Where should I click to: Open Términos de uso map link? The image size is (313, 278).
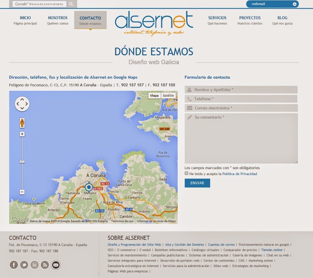pyautogui.click(x=122, y=221)
